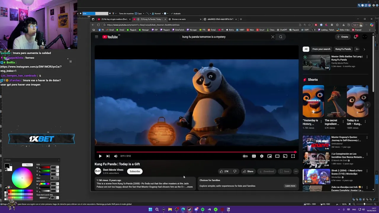Open more actions below the video

point(296,171)
